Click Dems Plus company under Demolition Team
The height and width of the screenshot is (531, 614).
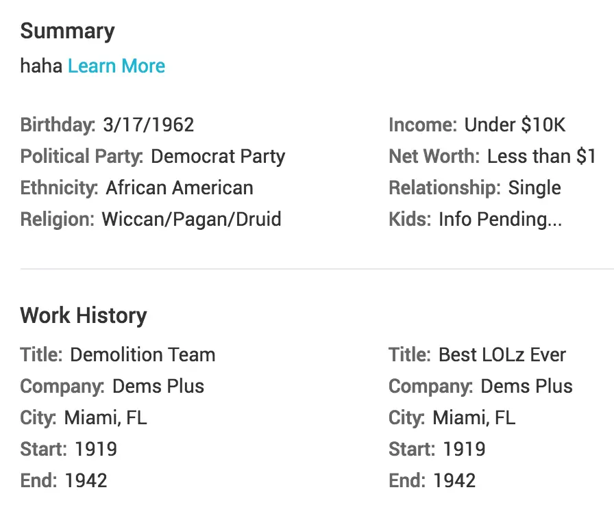click(158, 387)
